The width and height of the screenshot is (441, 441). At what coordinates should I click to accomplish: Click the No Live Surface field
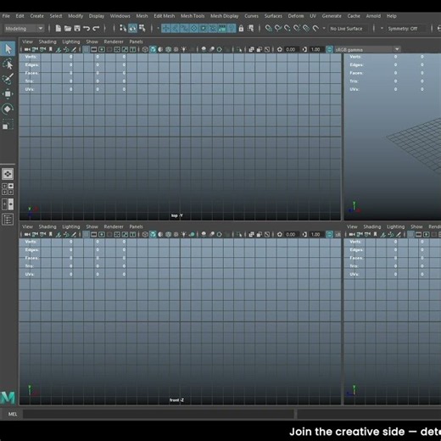click(x=348, y=29)
